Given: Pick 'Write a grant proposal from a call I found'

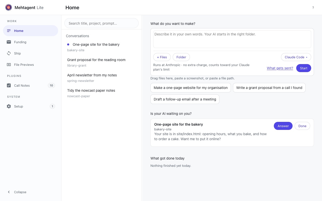Looking at the screenshot, I should (x=269, y=88).
